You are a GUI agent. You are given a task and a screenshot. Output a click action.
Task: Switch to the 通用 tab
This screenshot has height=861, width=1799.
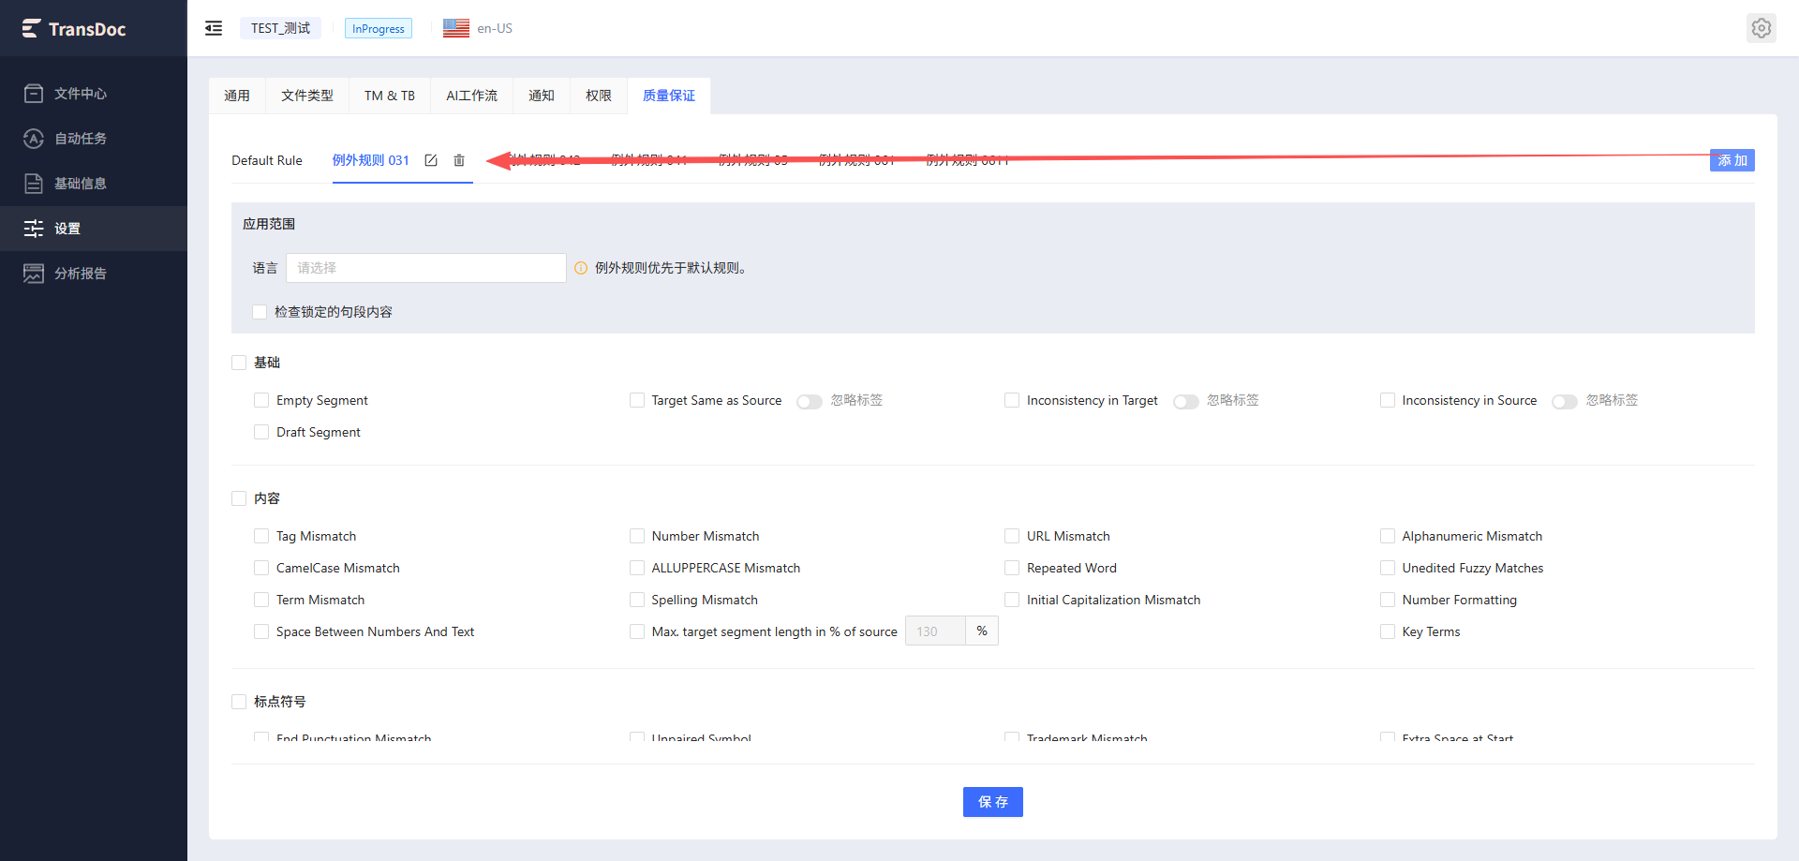point(237,96)
